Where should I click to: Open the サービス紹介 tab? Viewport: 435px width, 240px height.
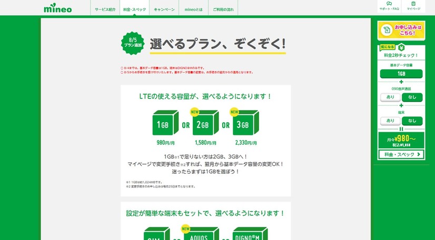click(105, 9)
